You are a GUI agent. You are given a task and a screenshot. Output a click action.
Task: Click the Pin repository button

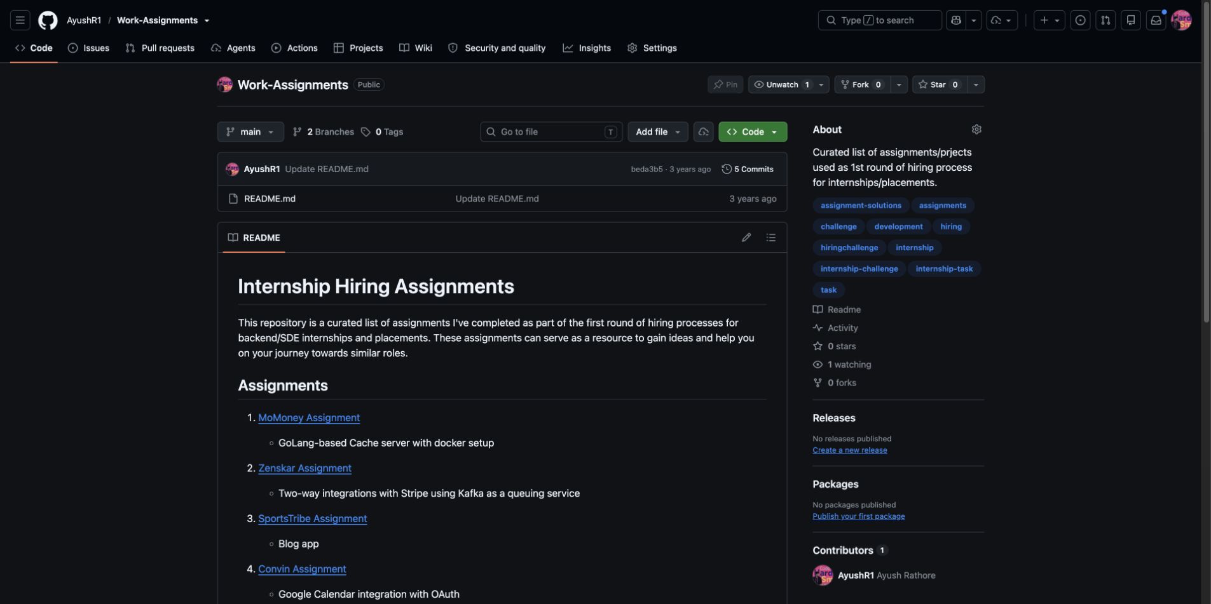725,84
